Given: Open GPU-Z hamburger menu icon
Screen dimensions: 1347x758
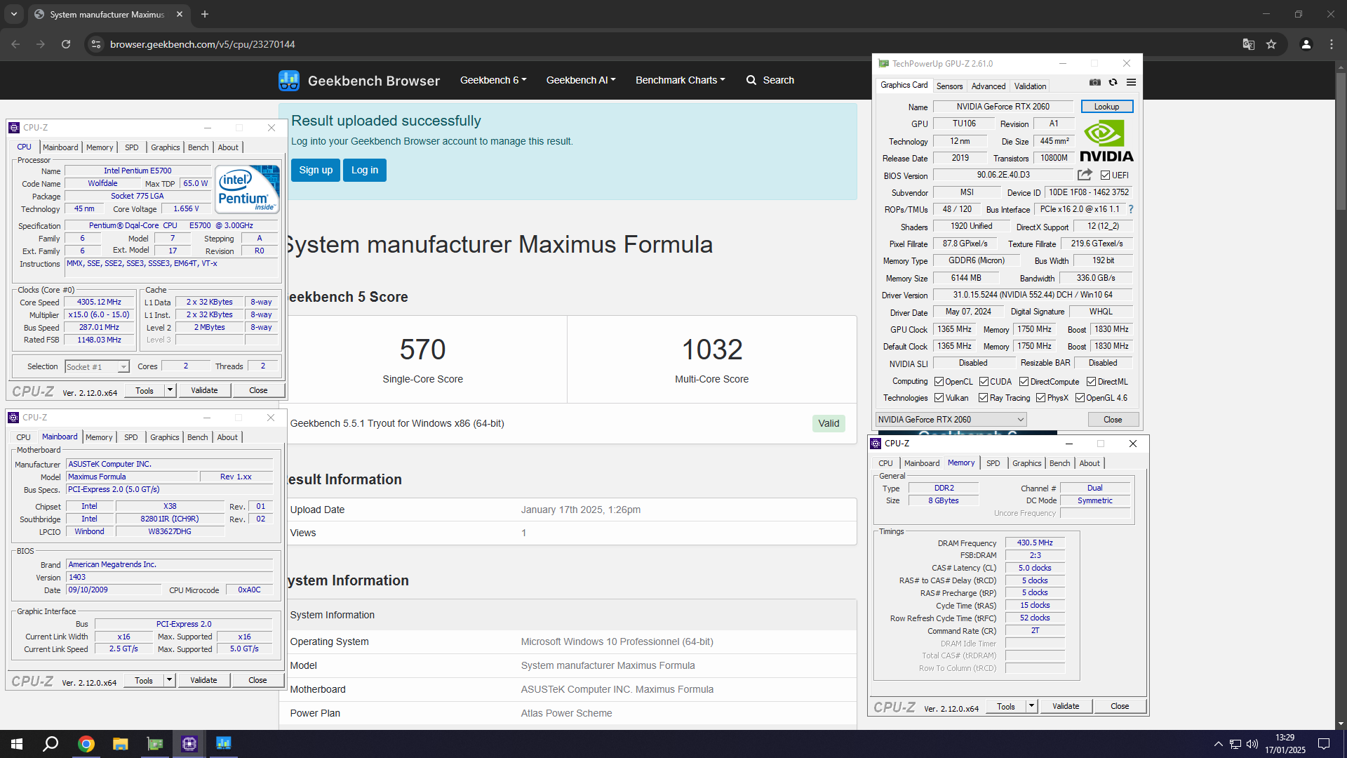Looking at the screenshot, I should click(x=1131, y=83).
